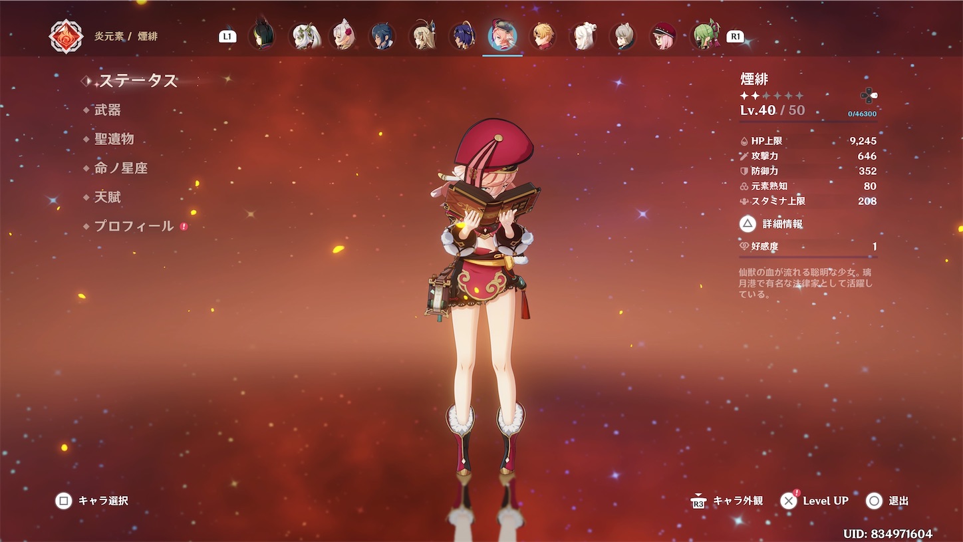Screen dimensions: 963x542
Task: Click the defense shield stat icon
Action: [744, 171]
